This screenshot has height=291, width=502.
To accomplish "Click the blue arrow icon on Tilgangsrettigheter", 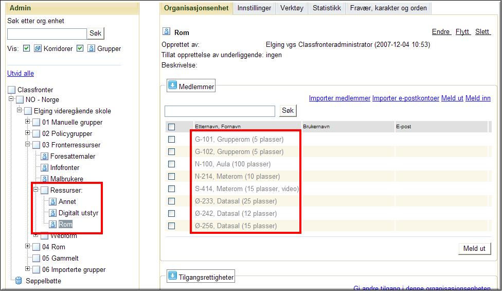I will 173,276.
